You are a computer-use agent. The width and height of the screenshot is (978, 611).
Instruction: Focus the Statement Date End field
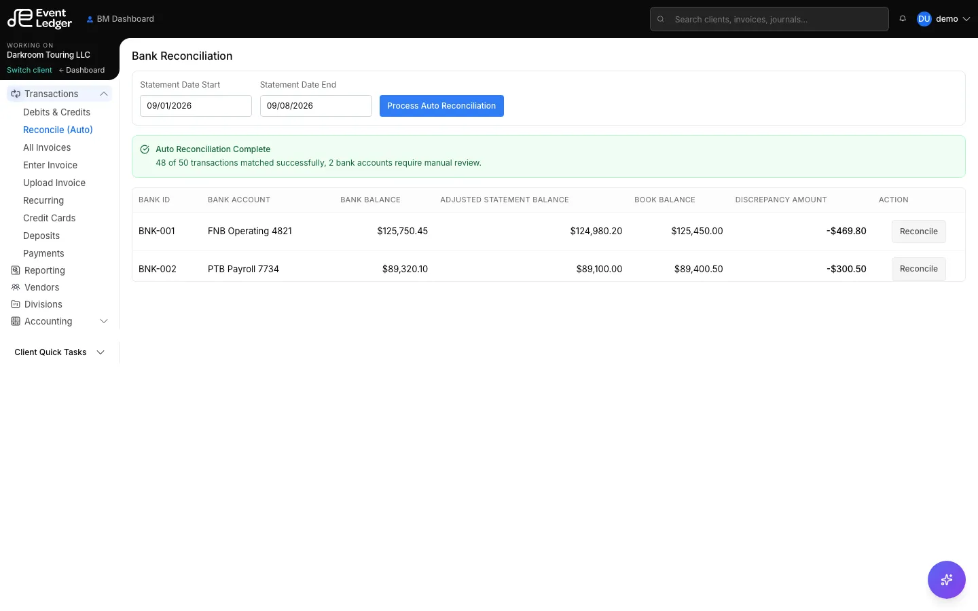tap(316, 106)
